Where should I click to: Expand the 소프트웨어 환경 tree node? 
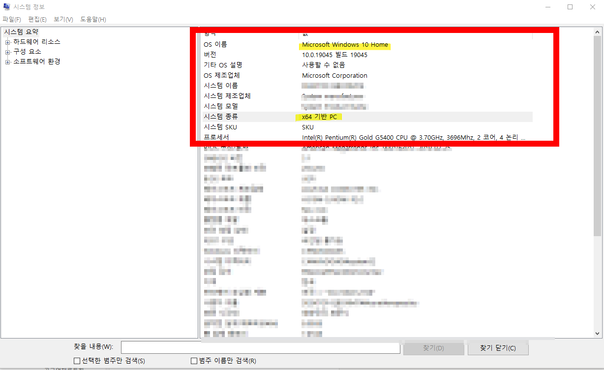tap(8, 61)
